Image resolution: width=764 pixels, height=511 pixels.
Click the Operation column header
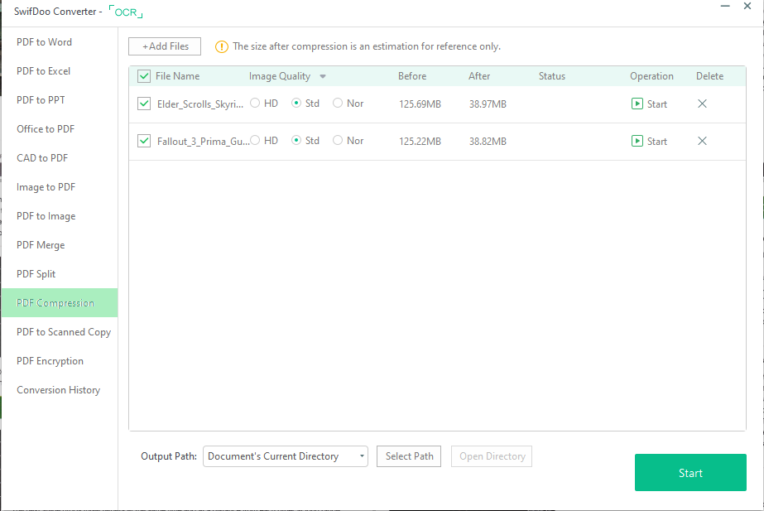(651, 76)
